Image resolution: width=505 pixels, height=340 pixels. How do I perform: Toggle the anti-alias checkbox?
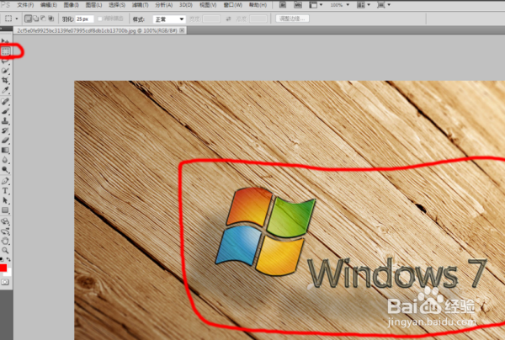[x=100, y=19]
